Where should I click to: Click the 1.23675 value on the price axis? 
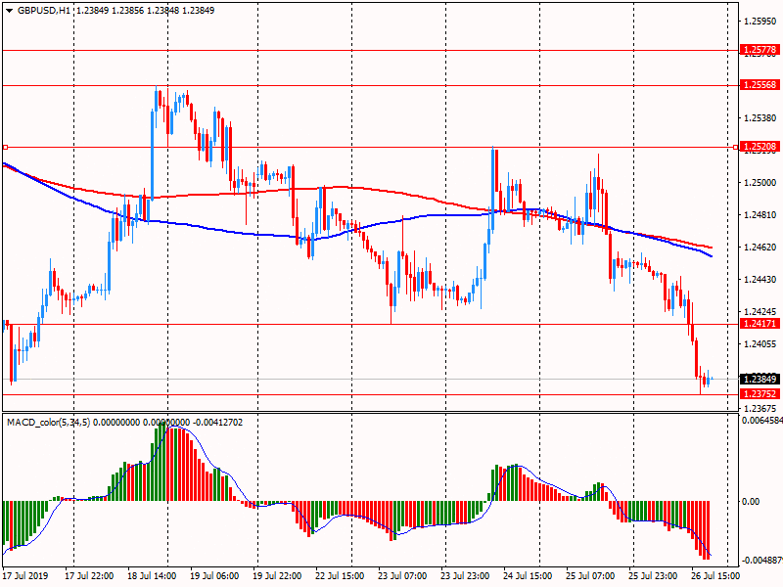click(760, 408)
